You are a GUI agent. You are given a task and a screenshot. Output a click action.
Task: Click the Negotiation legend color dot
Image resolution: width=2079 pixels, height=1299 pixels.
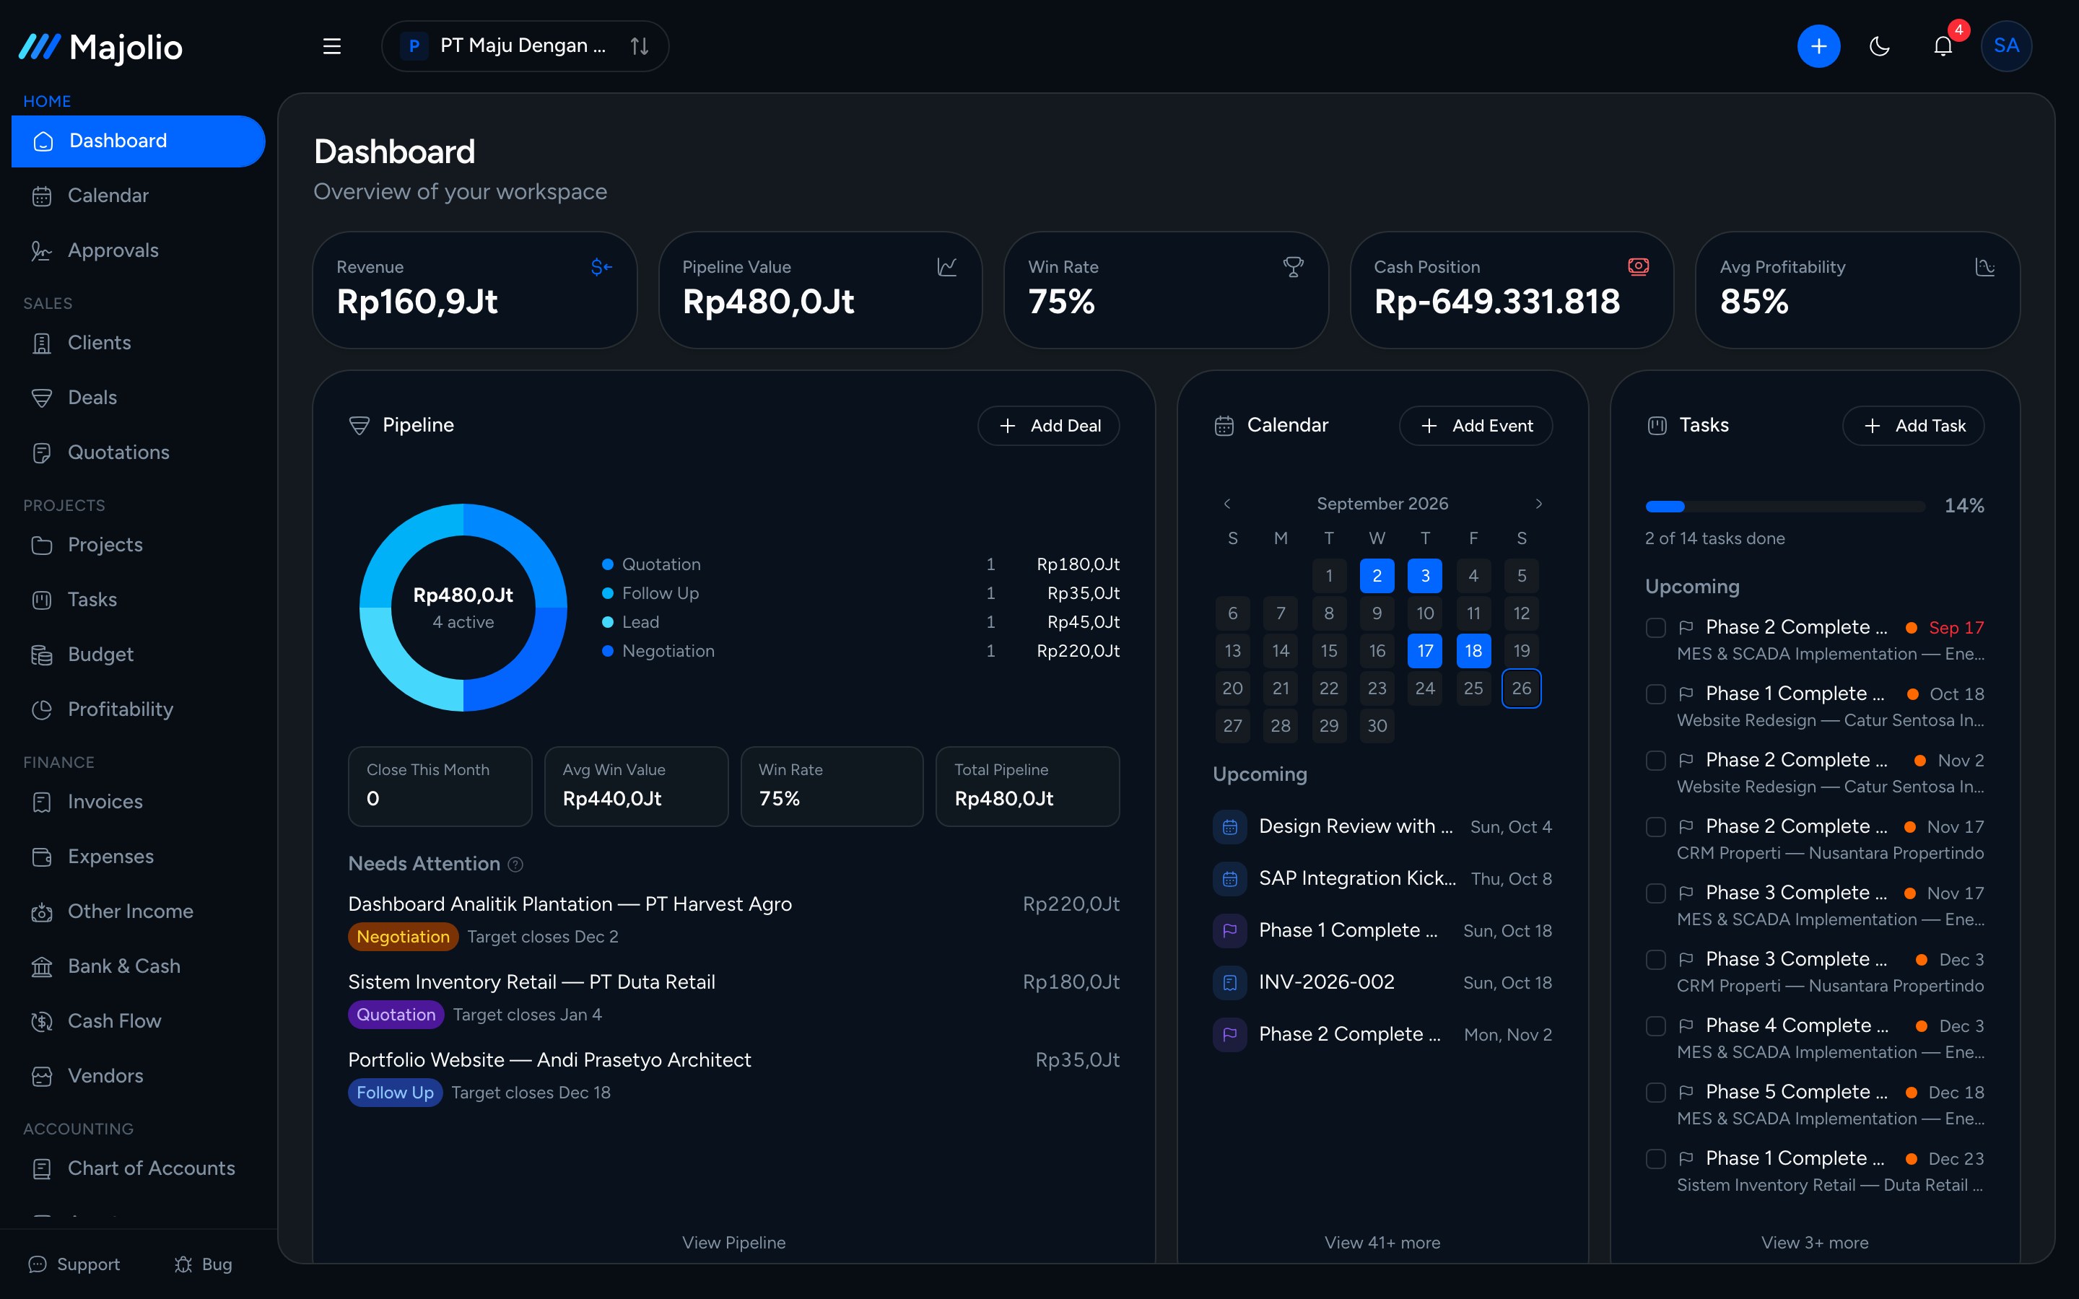click(607, 651)
